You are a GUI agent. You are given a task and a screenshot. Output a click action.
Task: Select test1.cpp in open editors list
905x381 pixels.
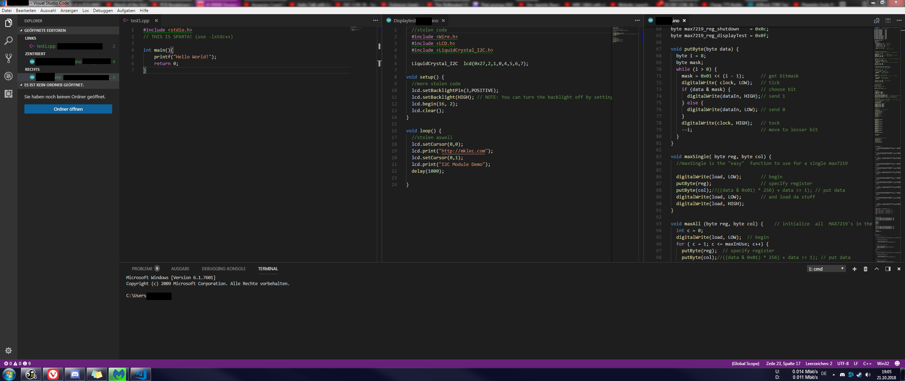[46, 46]
